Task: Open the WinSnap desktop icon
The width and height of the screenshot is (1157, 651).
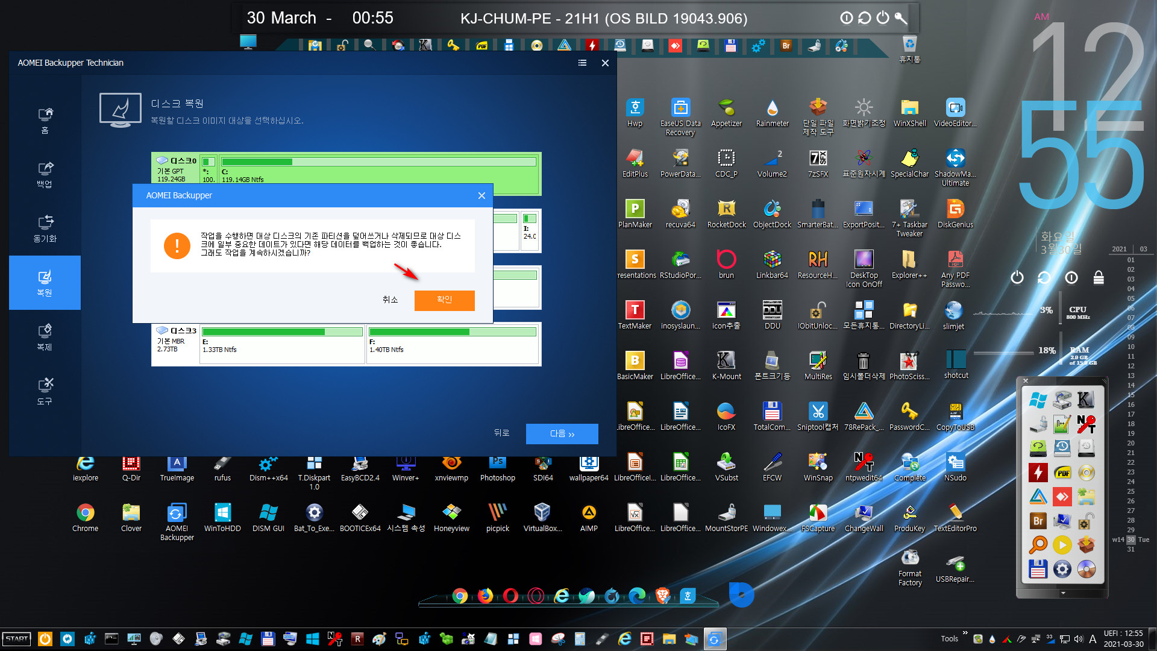Action: point(818,467)
